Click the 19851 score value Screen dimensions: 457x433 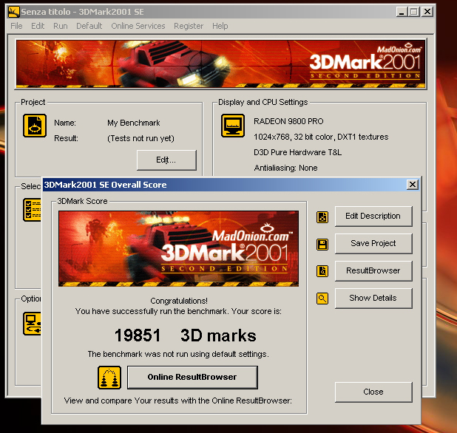(x=138, y=335)
